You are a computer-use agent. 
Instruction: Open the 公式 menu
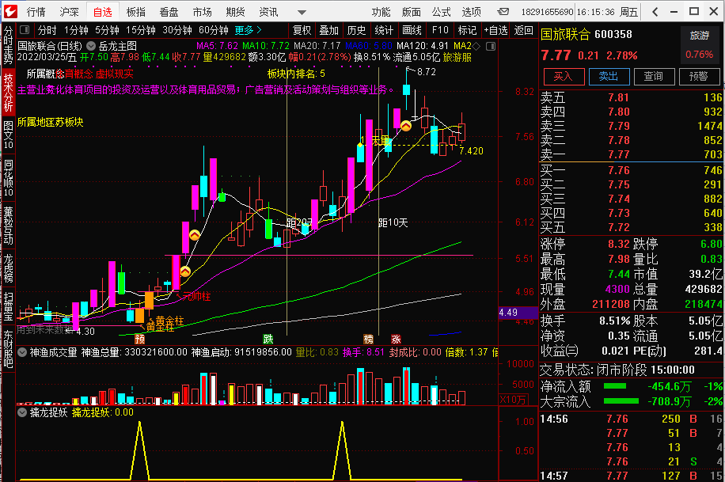(441, 12)
